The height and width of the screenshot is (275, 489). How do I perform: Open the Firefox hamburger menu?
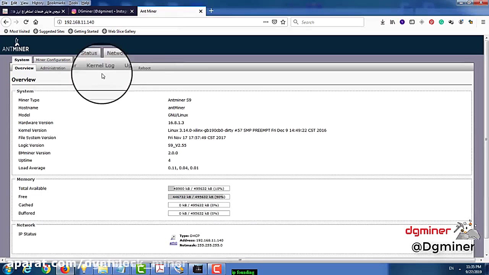click(483, 22)
